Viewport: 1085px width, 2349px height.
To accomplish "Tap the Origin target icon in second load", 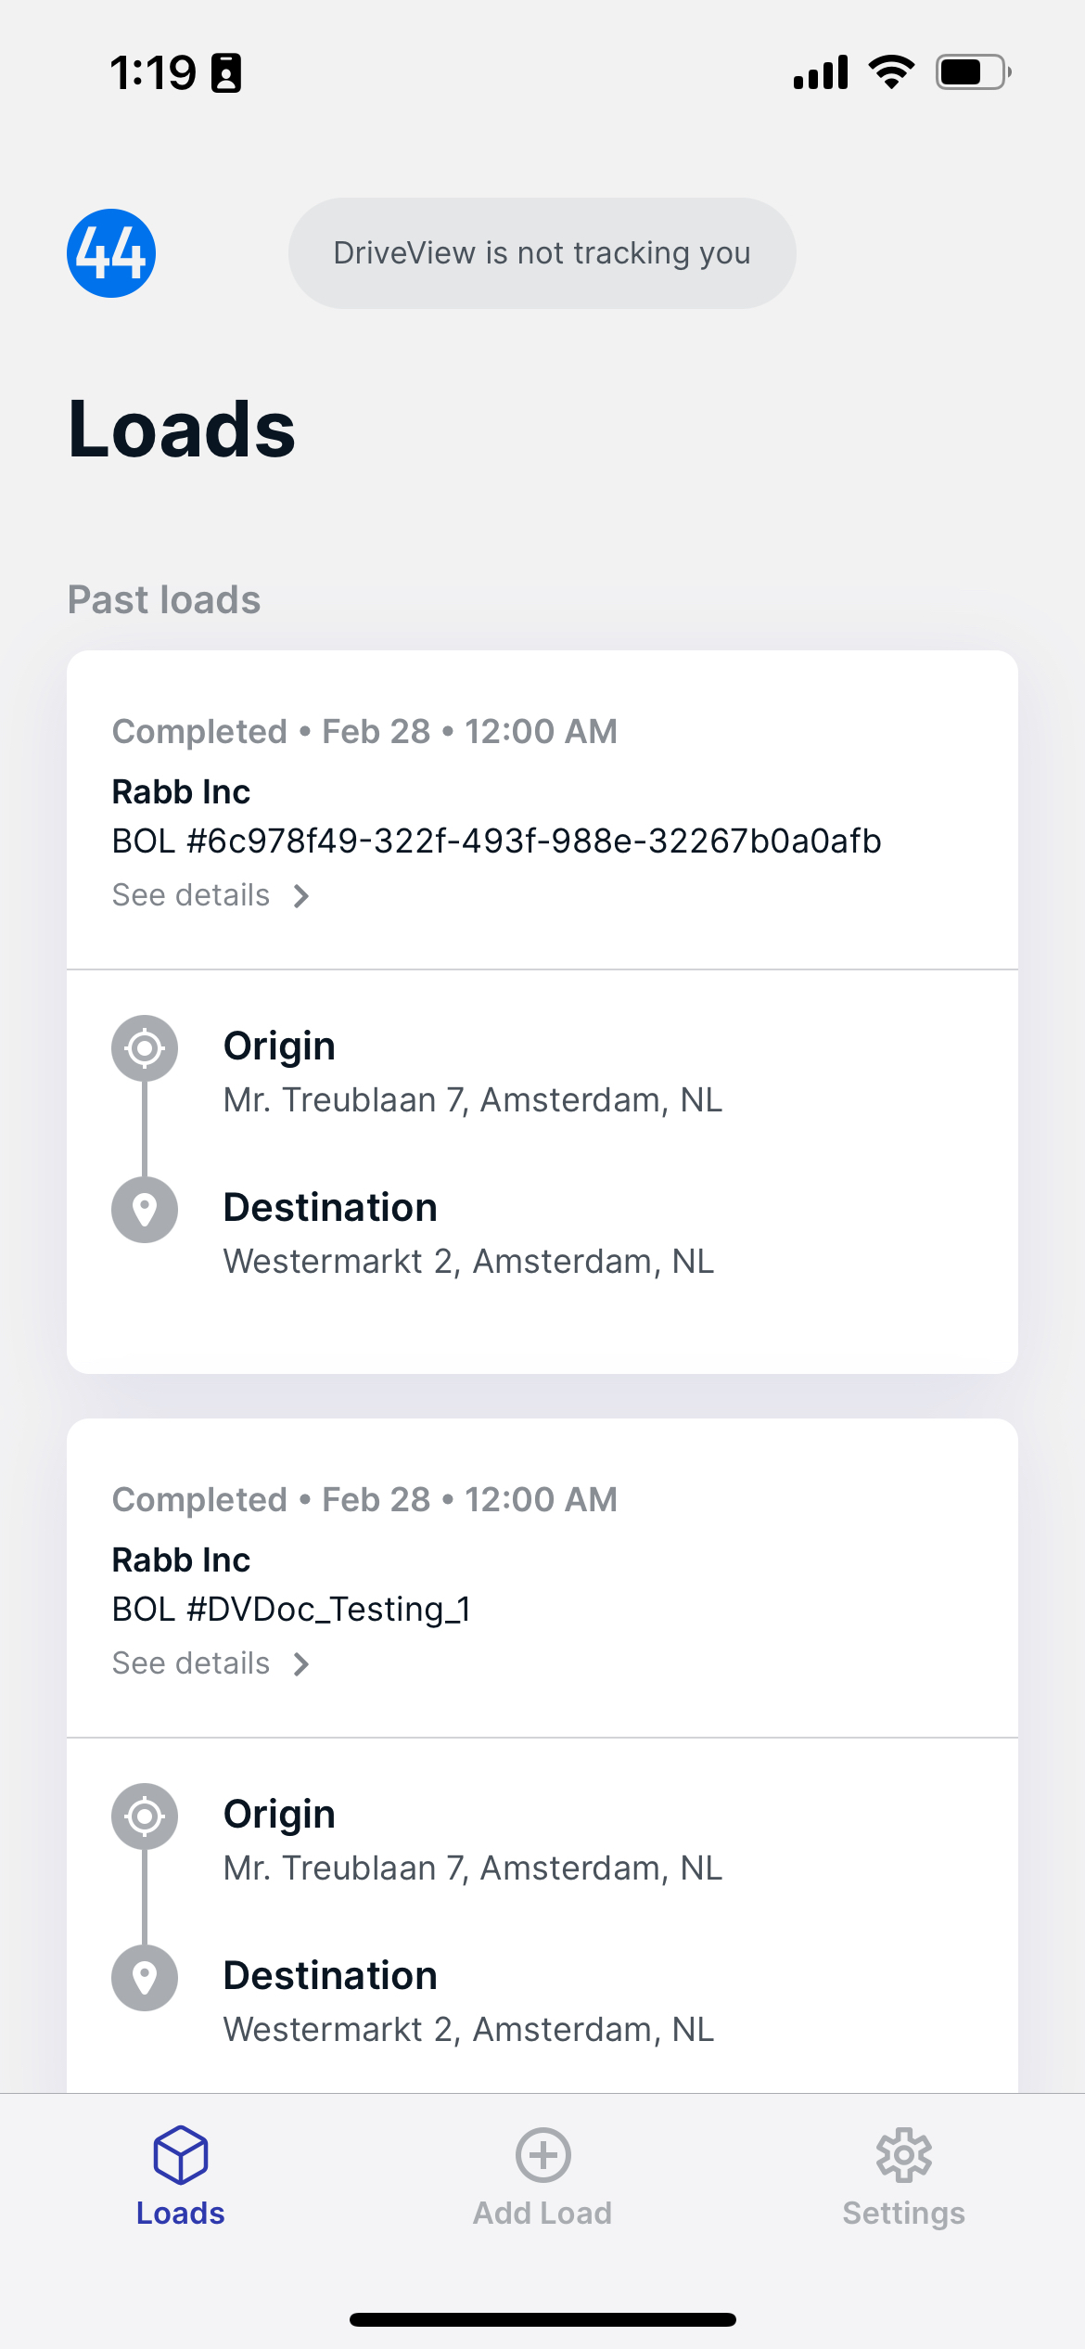I will (x=145, y=1816).
